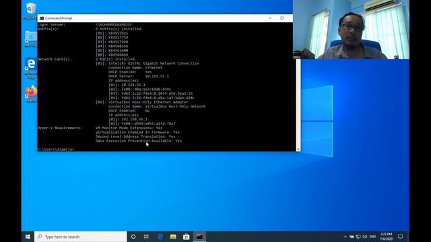Open the Microsoft Edge desktop shortcut

click(x=31, y=69)
